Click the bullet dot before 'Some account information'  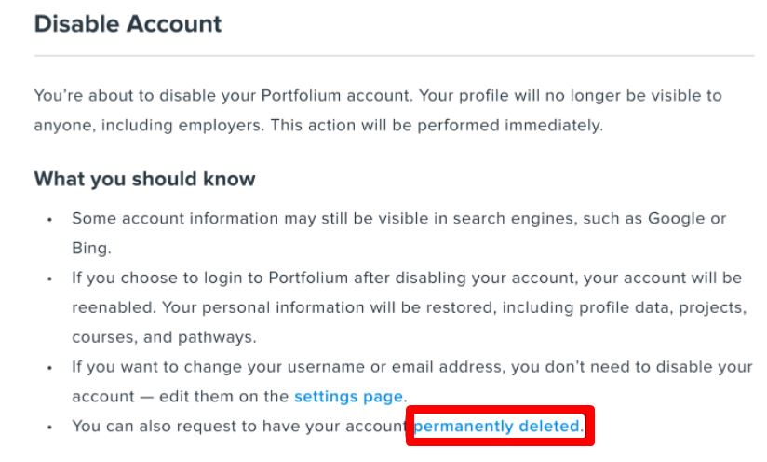[x=50, y=220]
